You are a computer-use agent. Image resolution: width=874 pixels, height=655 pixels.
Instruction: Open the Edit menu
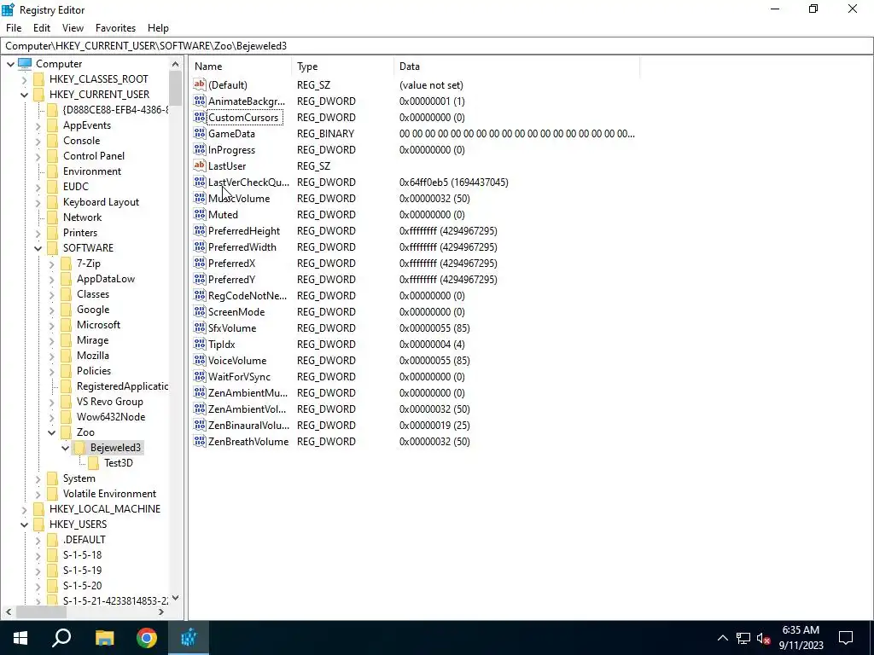pos(42,28)
